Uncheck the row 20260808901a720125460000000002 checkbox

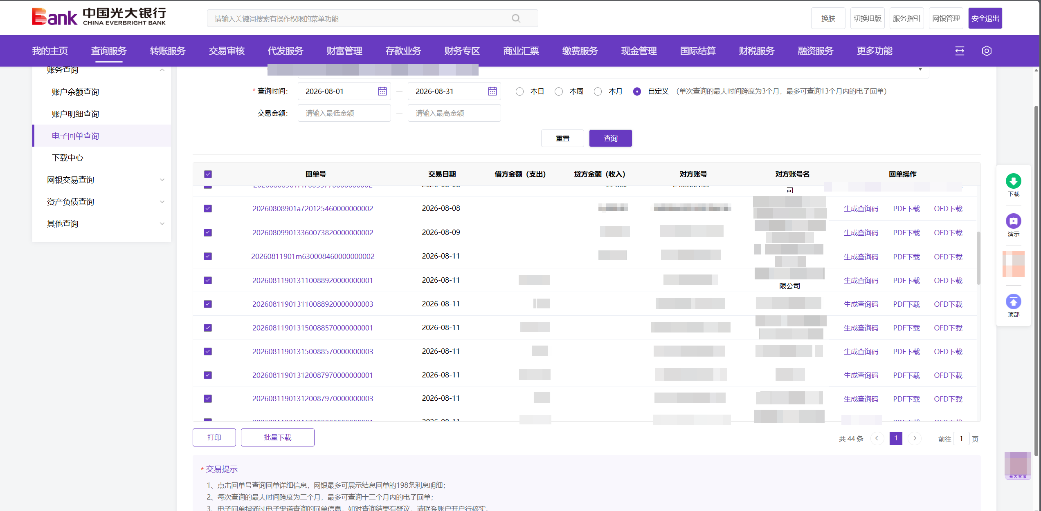[208, 209]
